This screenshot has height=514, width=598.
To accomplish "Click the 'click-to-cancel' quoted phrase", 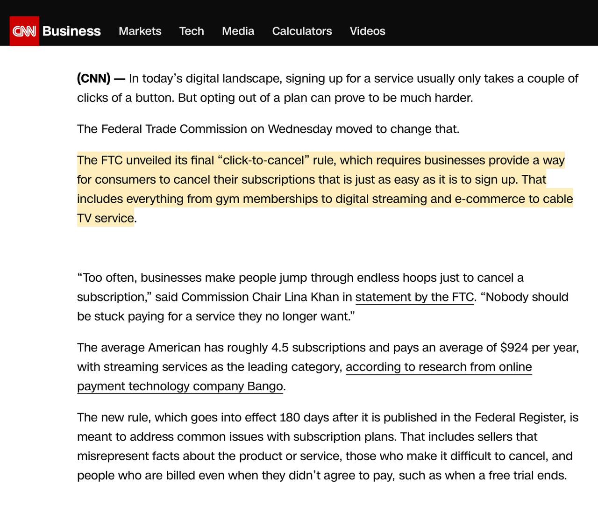I will click(264, 160).
